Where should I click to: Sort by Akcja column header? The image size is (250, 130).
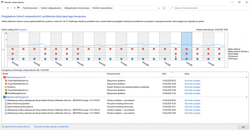[x=193, y=74]
